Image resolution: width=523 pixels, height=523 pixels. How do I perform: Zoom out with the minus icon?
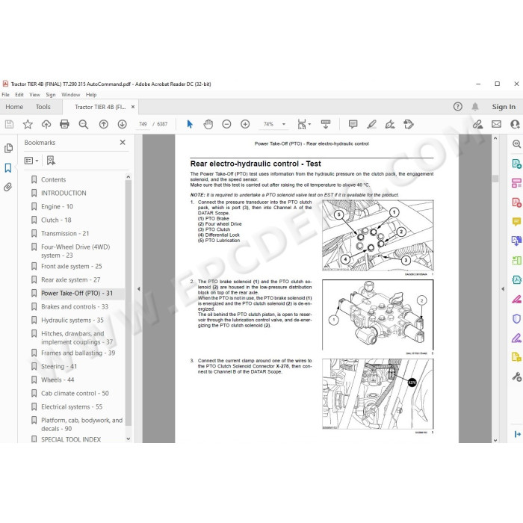(x=226, y=125)
